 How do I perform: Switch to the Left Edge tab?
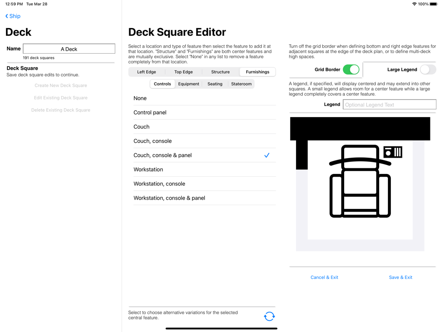146,72
